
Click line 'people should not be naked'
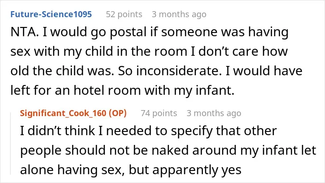168,150
